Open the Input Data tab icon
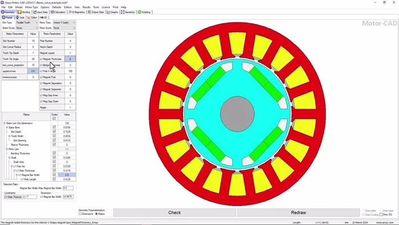The width and height of the screenshot is (399, 225). coord(35,12)
